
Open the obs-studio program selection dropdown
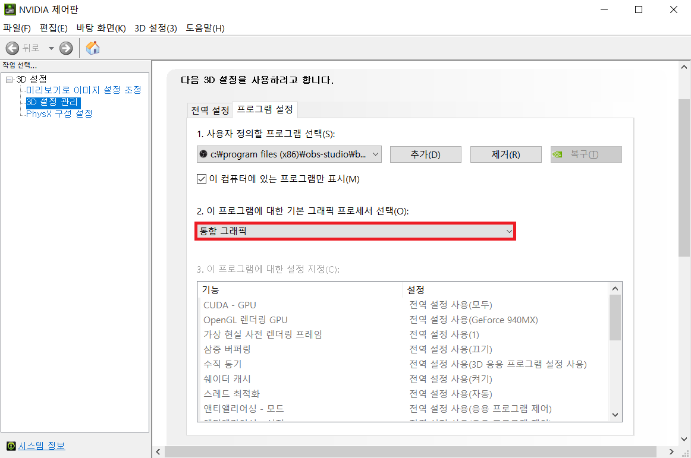(x=289, y=154)
